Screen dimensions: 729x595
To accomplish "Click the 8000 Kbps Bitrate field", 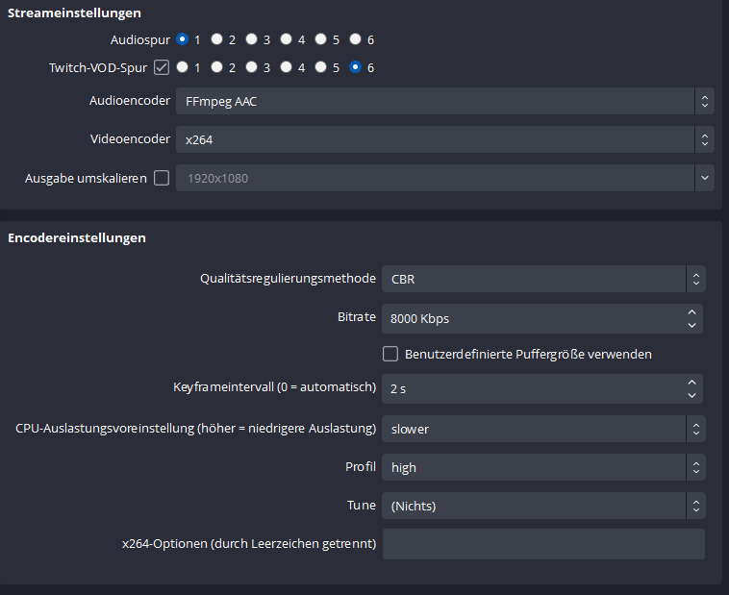I will [x=529, y=318].
